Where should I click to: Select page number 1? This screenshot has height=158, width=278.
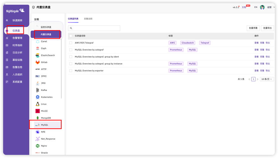253,79
